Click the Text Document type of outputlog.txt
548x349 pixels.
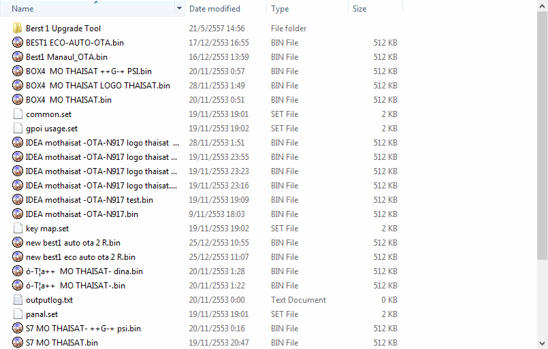pyautogui.click(x=298, y=300)
